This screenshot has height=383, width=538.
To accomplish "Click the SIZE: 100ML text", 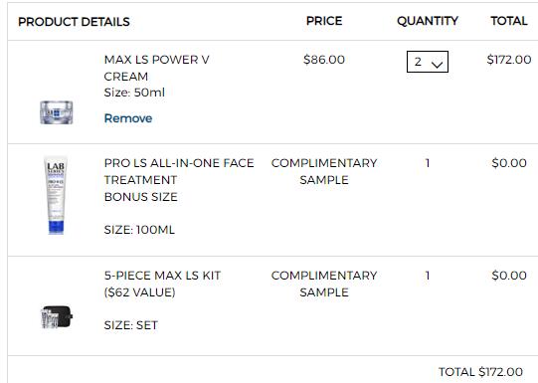I will (x=139, y=230).
